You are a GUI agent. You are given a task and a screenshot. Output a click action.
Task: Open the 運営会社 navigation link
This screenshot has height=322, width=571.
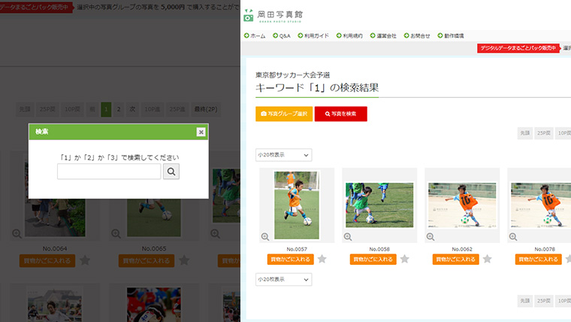[x=383, y=36]
